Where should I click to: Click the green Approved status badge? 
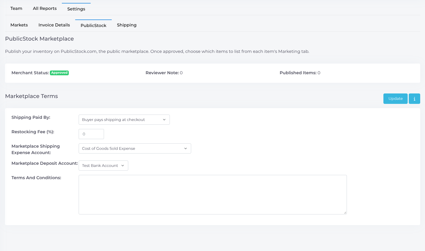click(x=59, y=73)
